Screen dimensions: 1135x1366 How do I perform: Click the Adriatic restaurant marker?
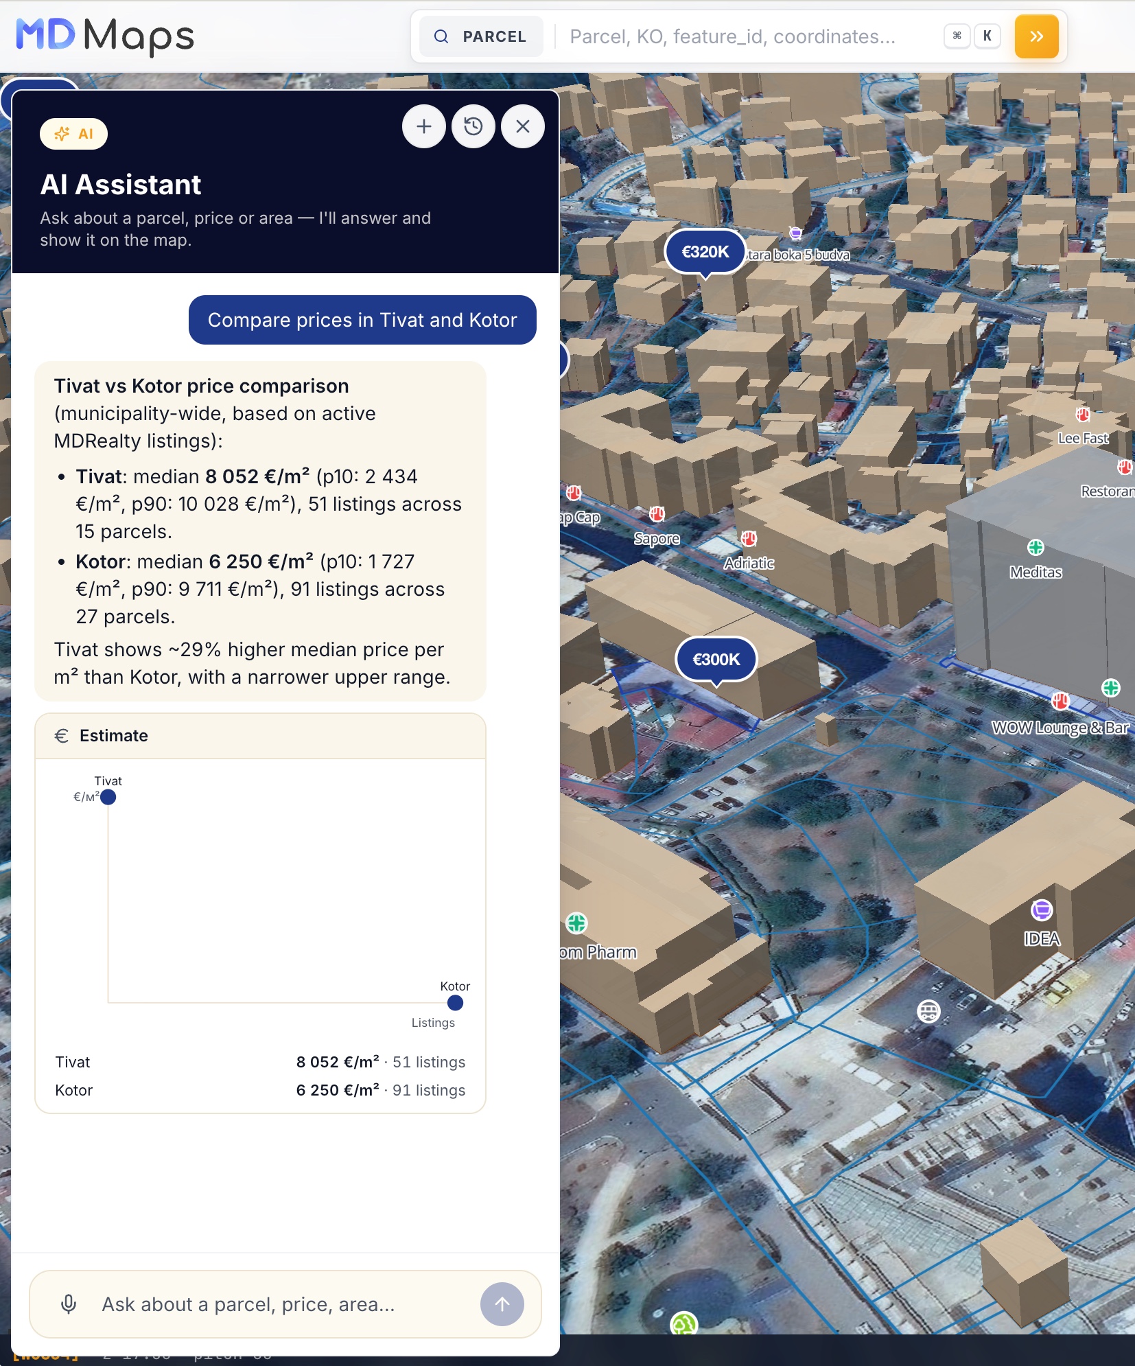[x=749, y=538]
